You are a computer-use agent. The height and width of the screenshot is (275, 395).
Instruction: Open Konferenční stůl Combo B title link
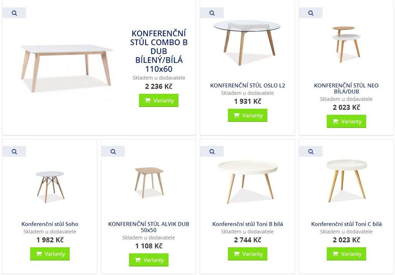pos(159,51)
